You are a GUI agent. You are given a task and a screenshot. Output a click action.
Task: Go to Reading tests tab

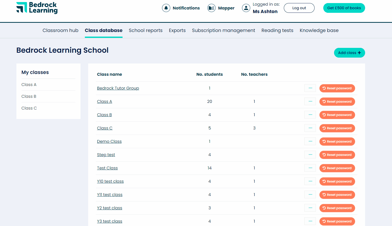(277, 30)
